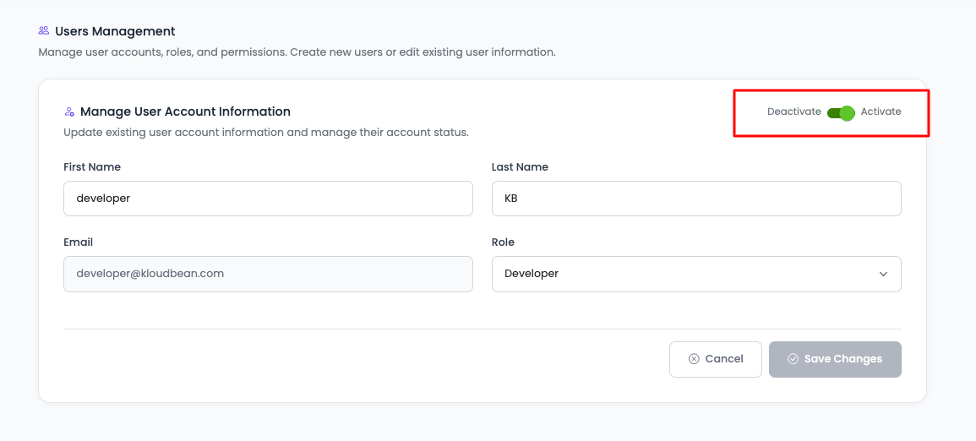Click the Role field label
Screen dimensions: 976x441
(x=503, y=242)
